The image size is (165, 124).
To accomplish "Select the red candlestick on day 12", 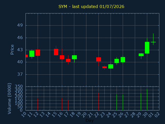I will [38, 53].
